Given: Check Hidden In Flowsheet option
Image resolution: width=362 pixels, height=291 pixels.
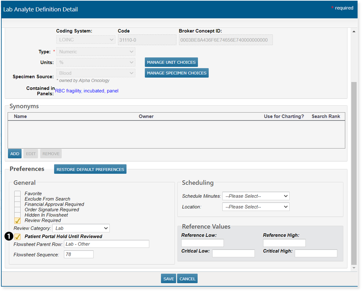Looking at the screenshot, I should [x=18, y=215].
